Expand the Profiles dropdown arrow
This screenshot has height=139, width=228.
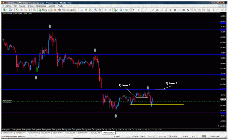coord(13,10)
